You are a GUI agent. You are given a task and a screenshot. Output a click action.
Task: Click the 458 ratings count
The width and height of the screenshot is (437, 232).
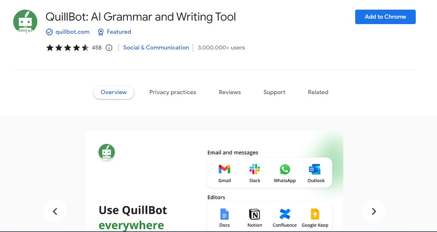pyautogui.click(x=97, y=48)
